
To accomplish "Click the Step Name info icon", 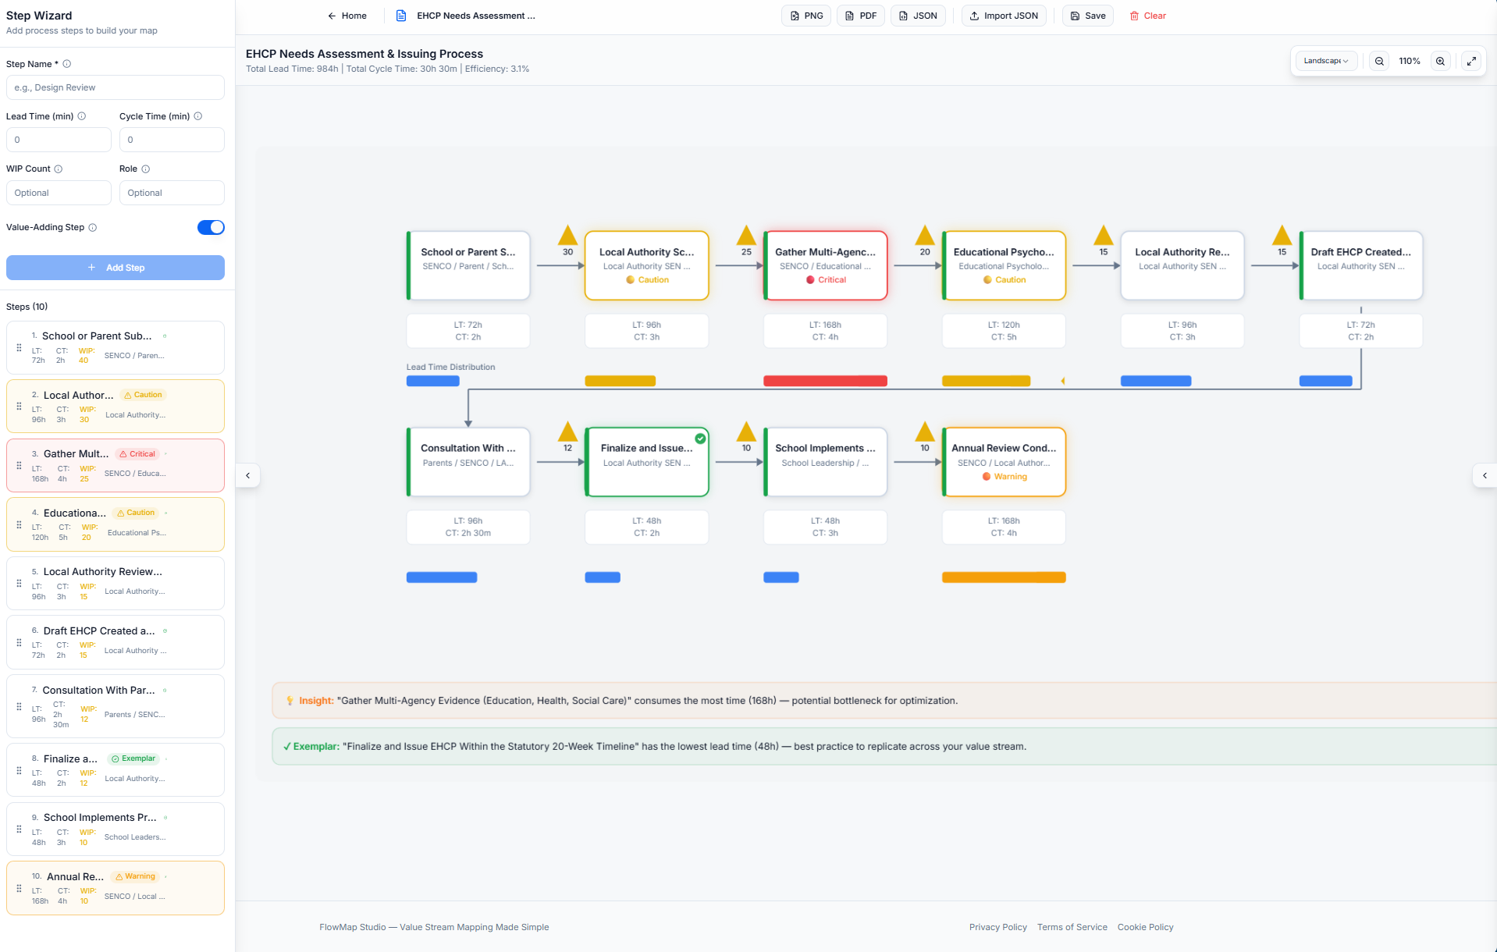I will pos(67,64).
